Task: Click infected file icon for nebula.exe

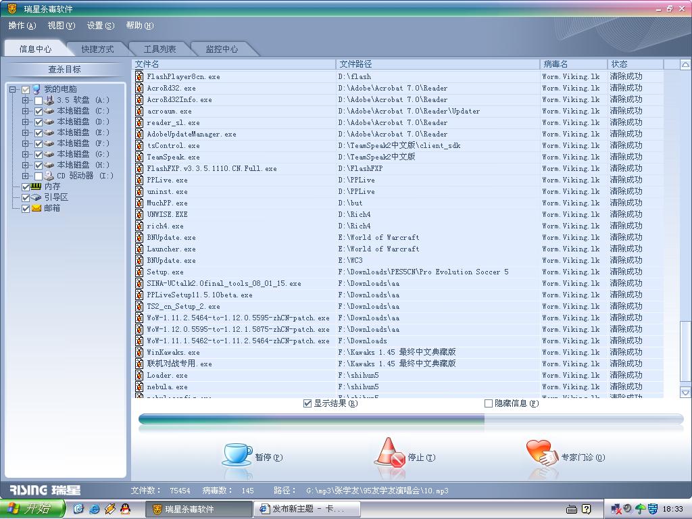Action: tap(139, 387)
